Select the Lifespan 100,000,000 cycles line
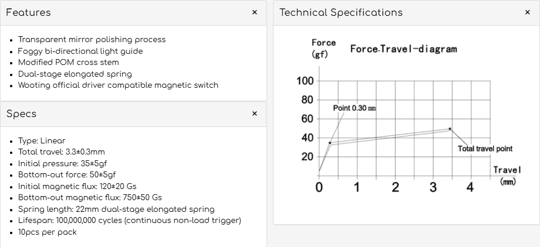This screenshot has height=247, width=540. tap(129, 220)
